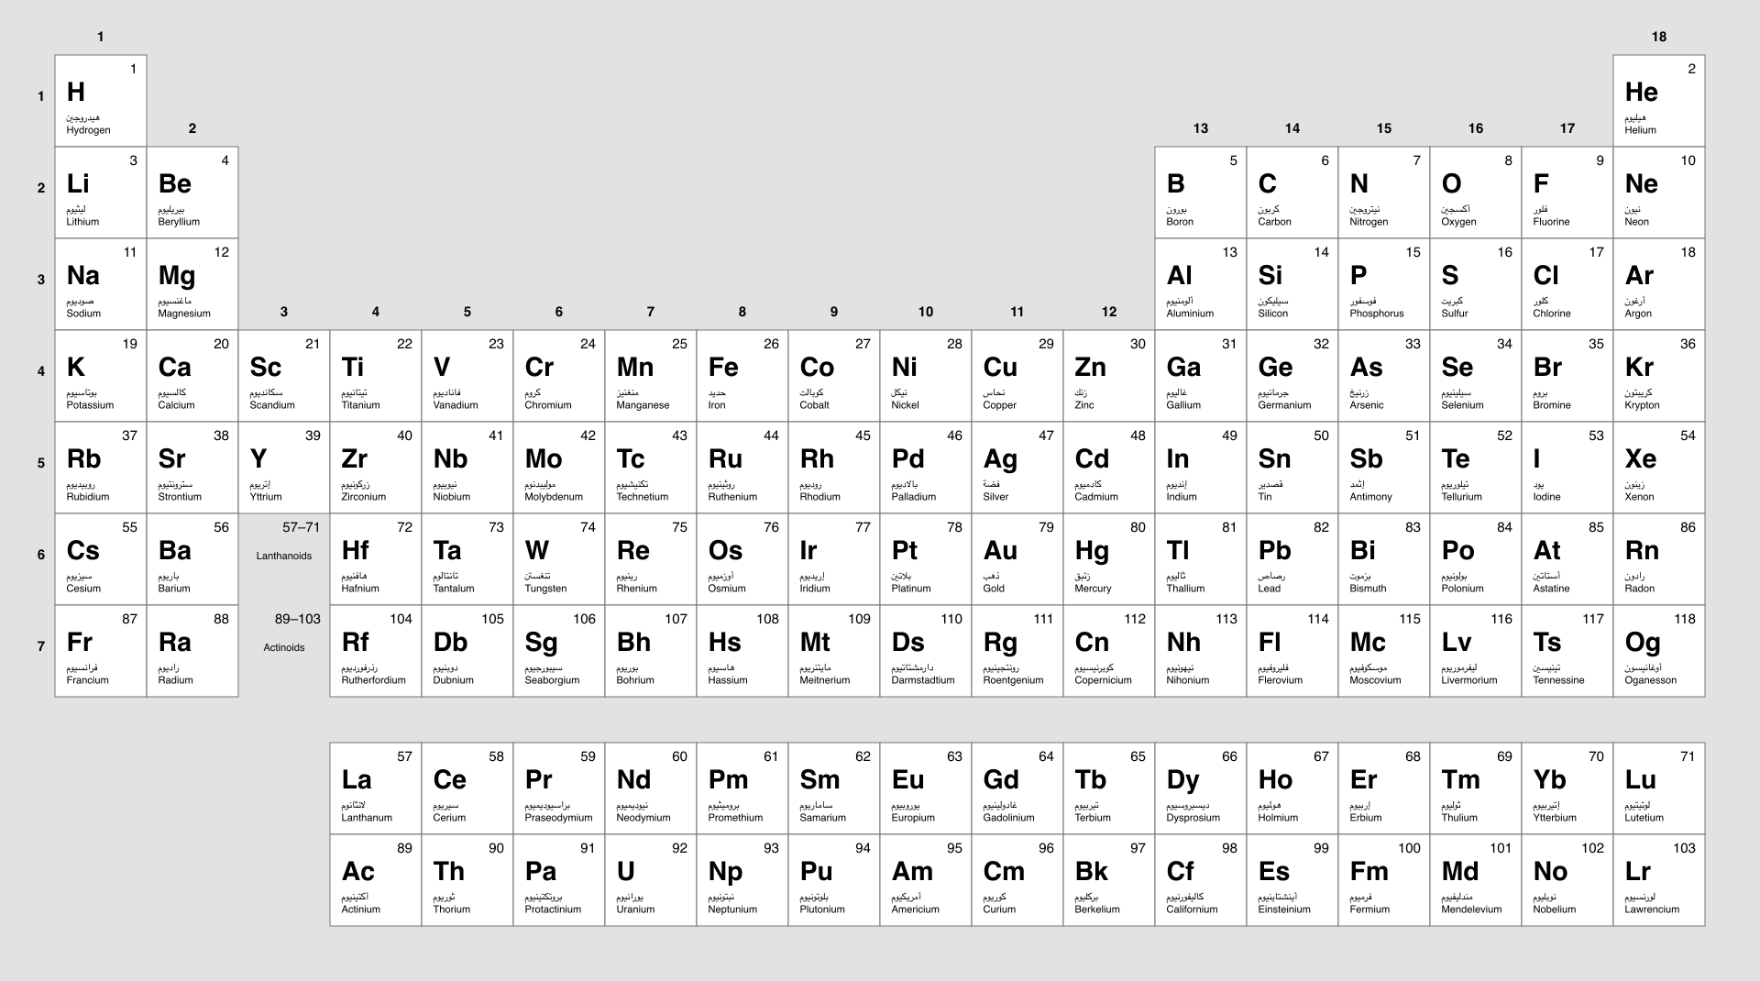Select the Carbon element cell
Viewport: 1760px width, 981px height.
1292,193
